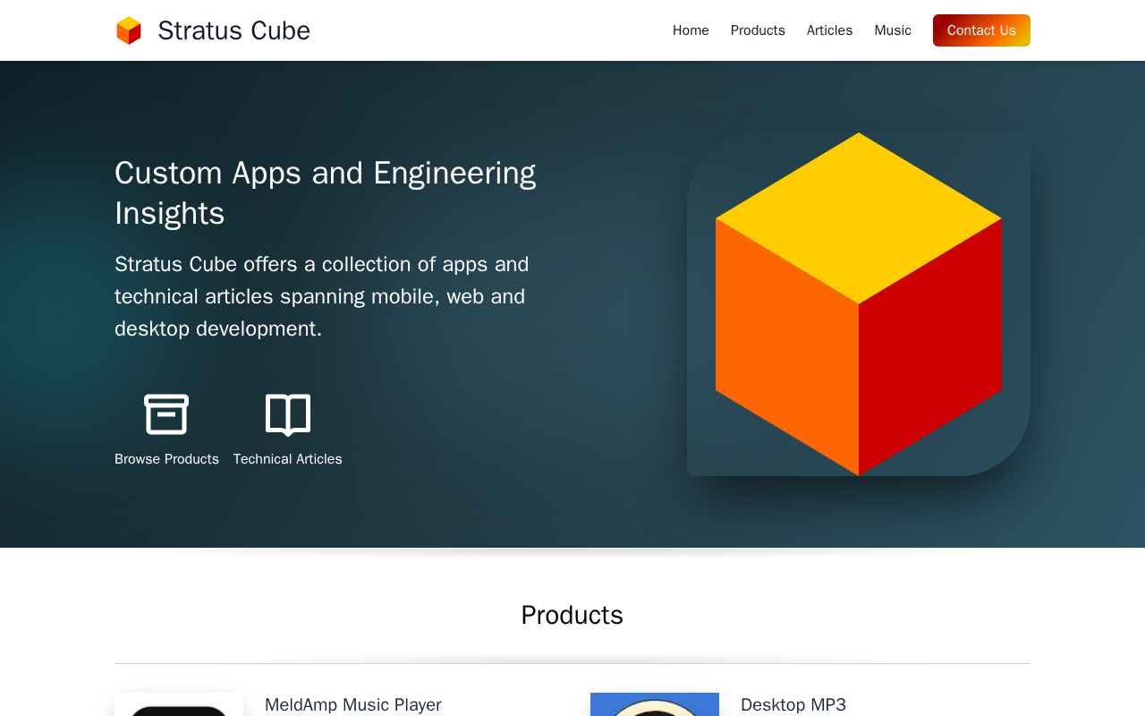Click the Contact Us button
1145x716 pixels.
click(x=981, y=30)
